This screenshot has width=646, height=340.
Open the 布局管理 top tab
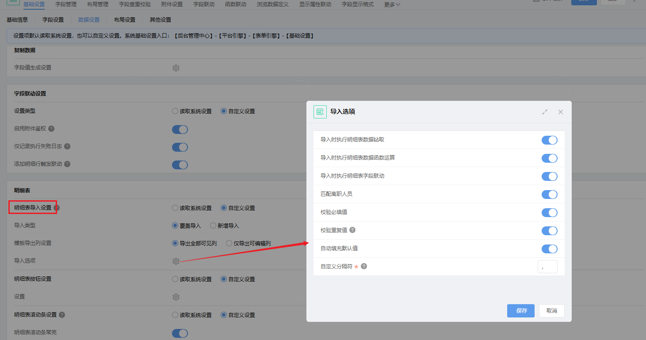[98, 4]
